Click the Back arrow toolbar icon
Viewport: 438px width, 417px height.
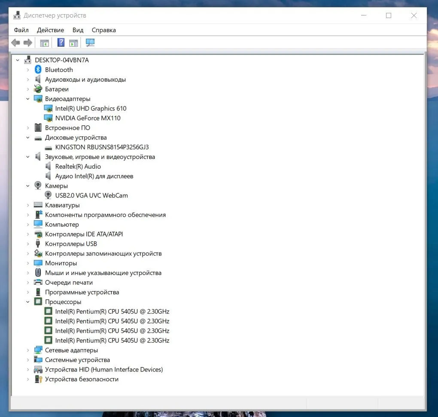click(x=15, y=43)
